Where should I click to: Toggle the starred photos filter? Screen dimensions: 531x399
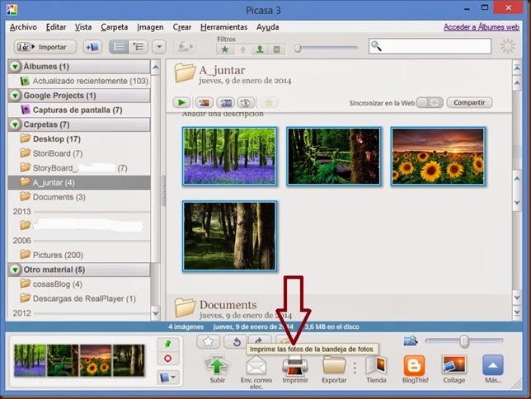(225, 49)
